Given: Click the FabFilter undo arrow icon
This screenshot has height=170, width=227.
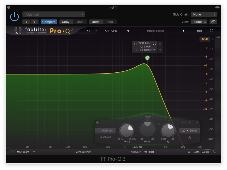Looking at the screenshot, I should [x=88, y=31].
